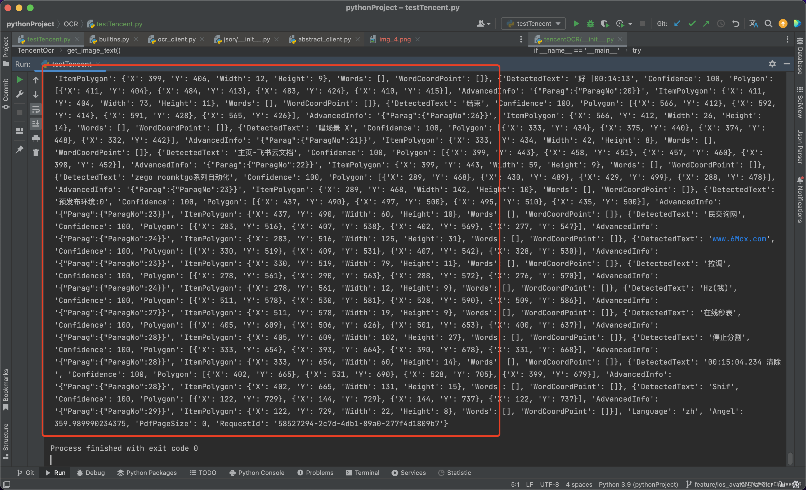
Task: Switch to ocr_client.py editor tab
Action: 176,39
